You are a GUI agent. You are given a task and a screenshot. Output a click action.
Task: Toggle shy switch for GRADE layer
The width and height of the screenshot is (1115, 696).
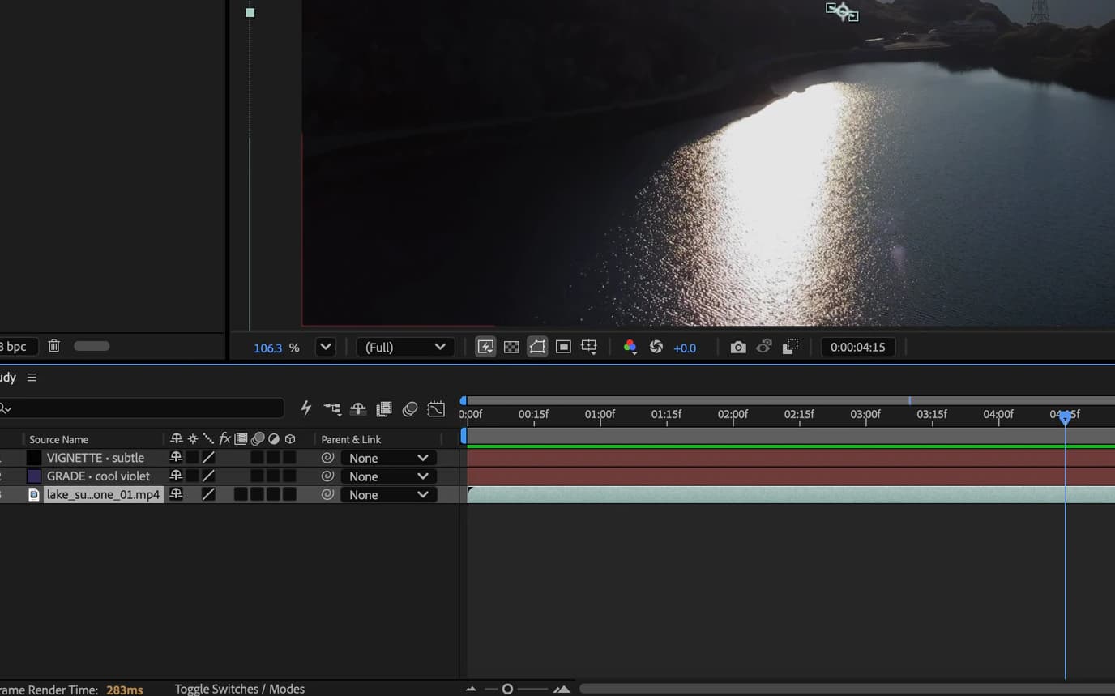coord(176,476)
